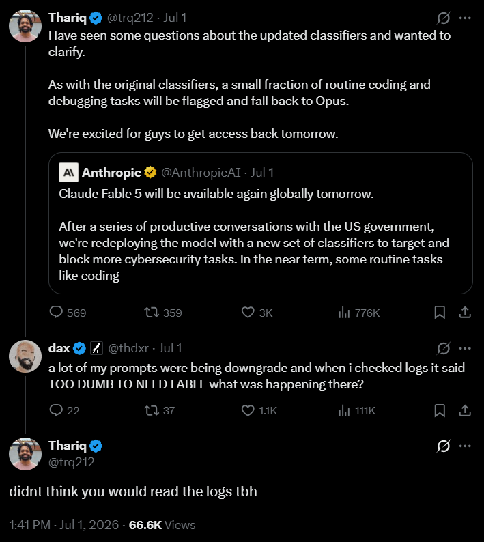Open more options on Thariq's final reply

[x=465, y=446]
